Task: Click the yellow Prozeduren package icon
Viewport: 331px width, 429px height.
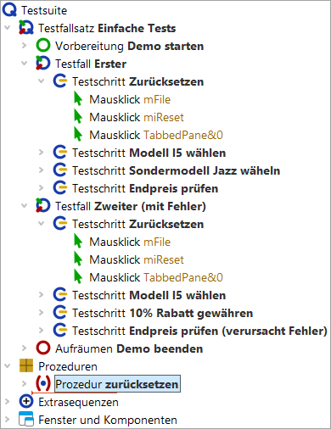Action: (26, 366)
